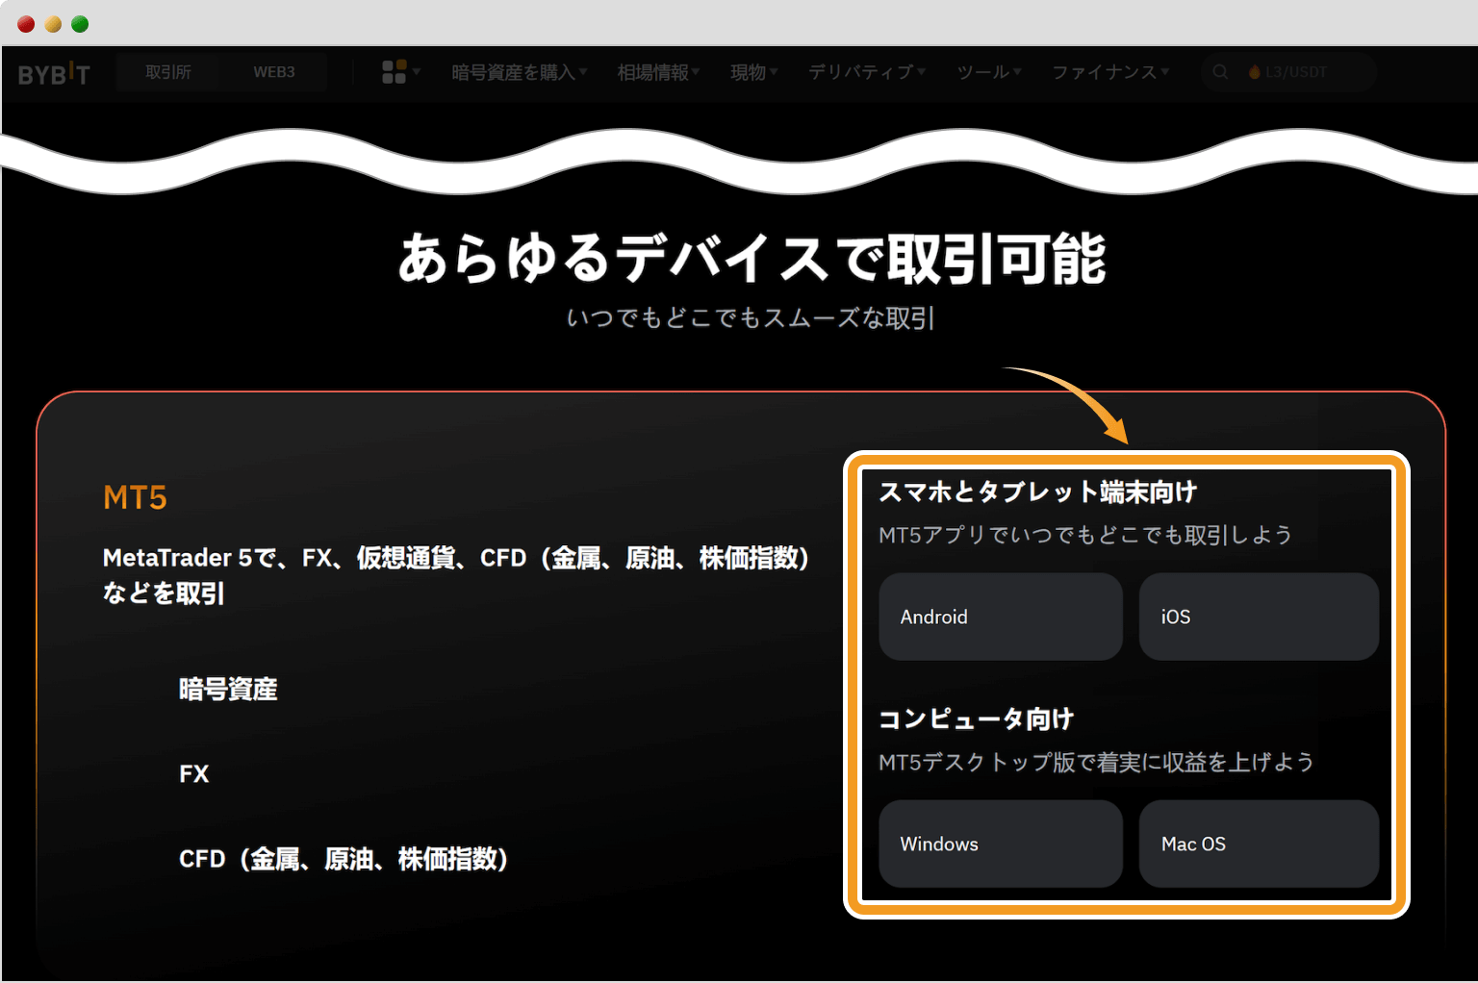The image size is (1478, 983).
Task: Click the CFD（金属、原油、株価指数） list item
Action: [x=344, y=858]
